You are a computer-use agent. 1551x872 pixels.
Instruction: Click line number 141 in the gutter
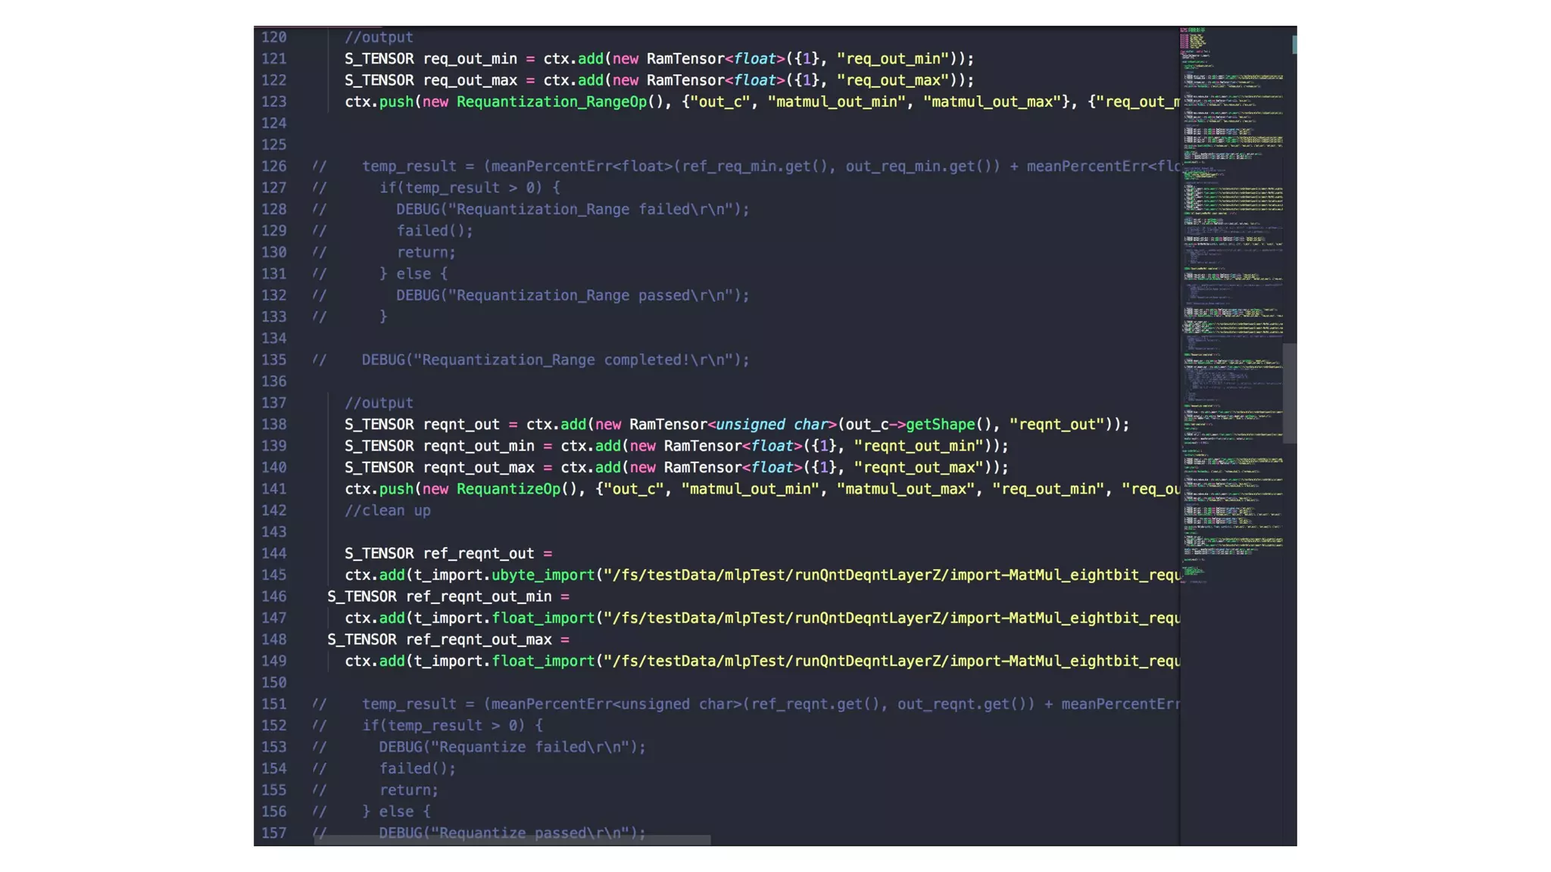pyautogui.click(x=274, y=489)
